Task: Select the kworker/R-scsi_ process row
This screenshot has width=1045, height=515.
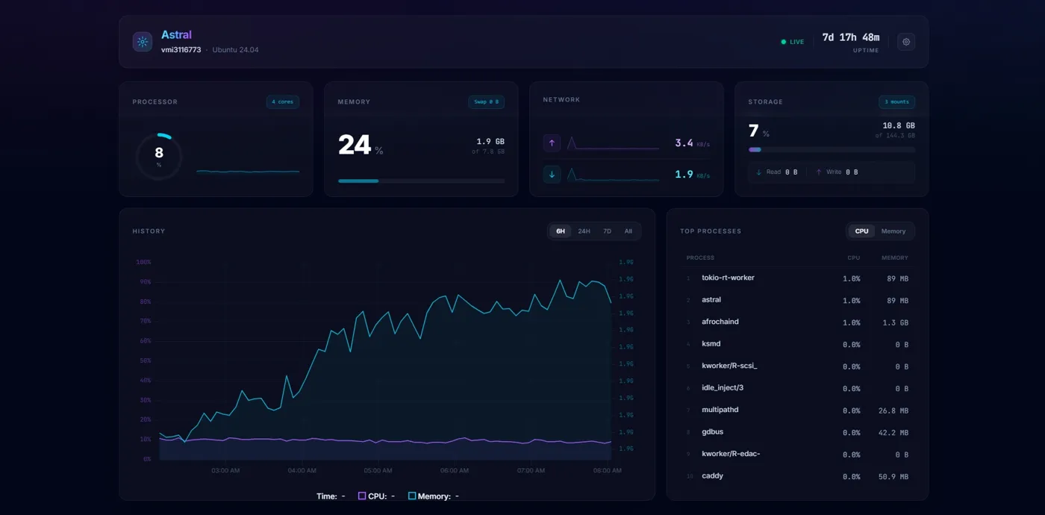Action: (797, 366)
